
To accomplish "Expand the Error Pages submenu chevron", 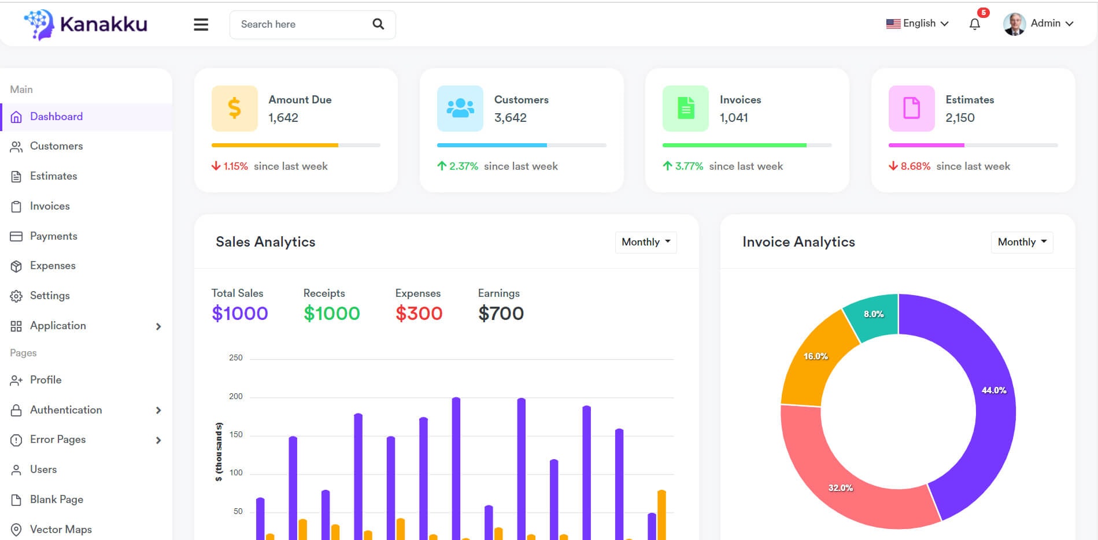I will (x=158, y=440).
